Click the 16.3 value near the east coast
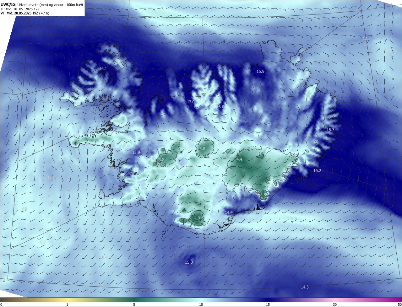Screen dimensions: 402x307 click(330, 130)
